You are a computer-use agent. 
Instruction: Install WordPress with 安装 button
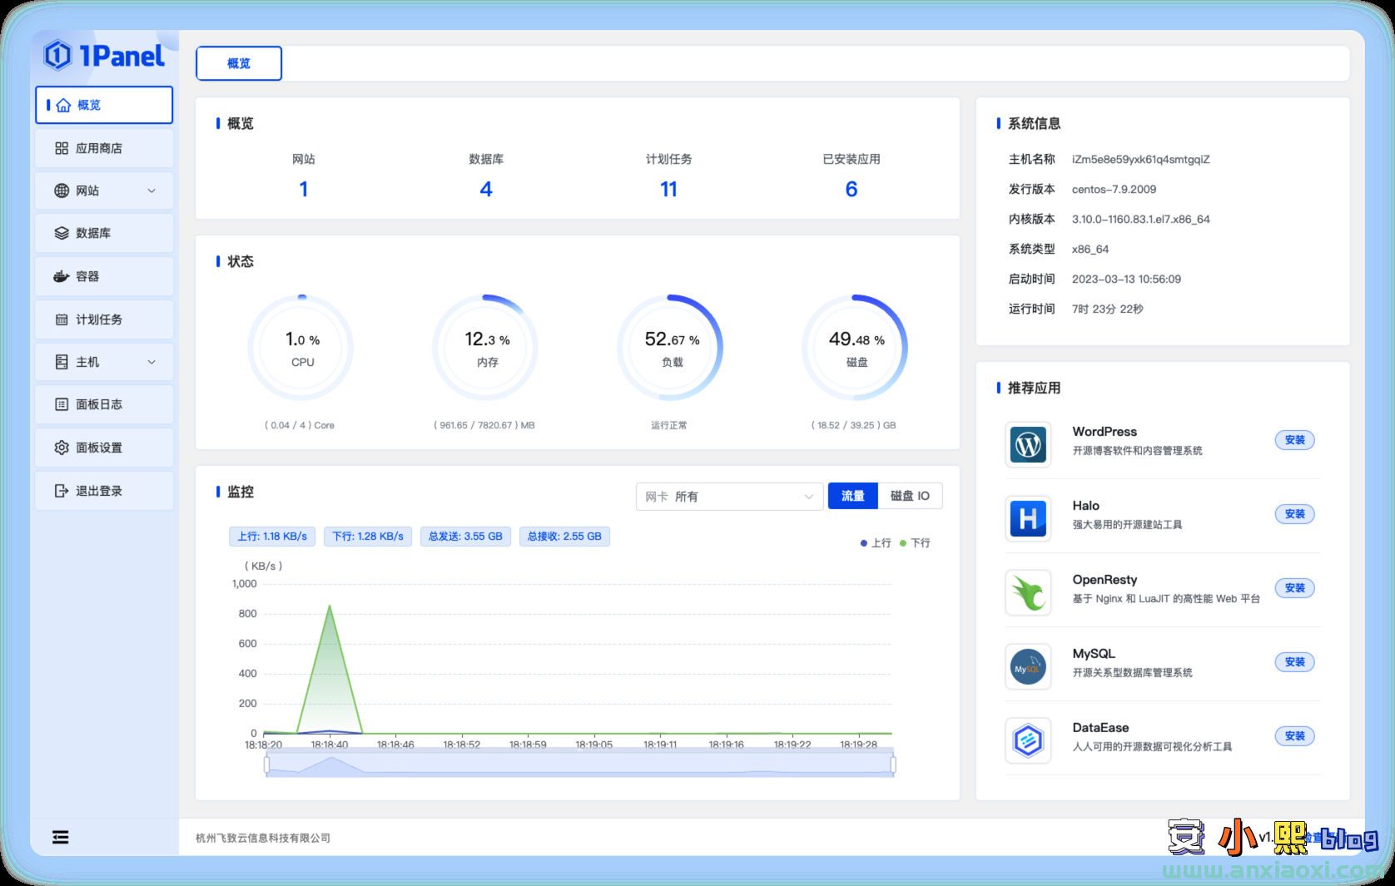pyautogui.click(x=1295, y=440)
